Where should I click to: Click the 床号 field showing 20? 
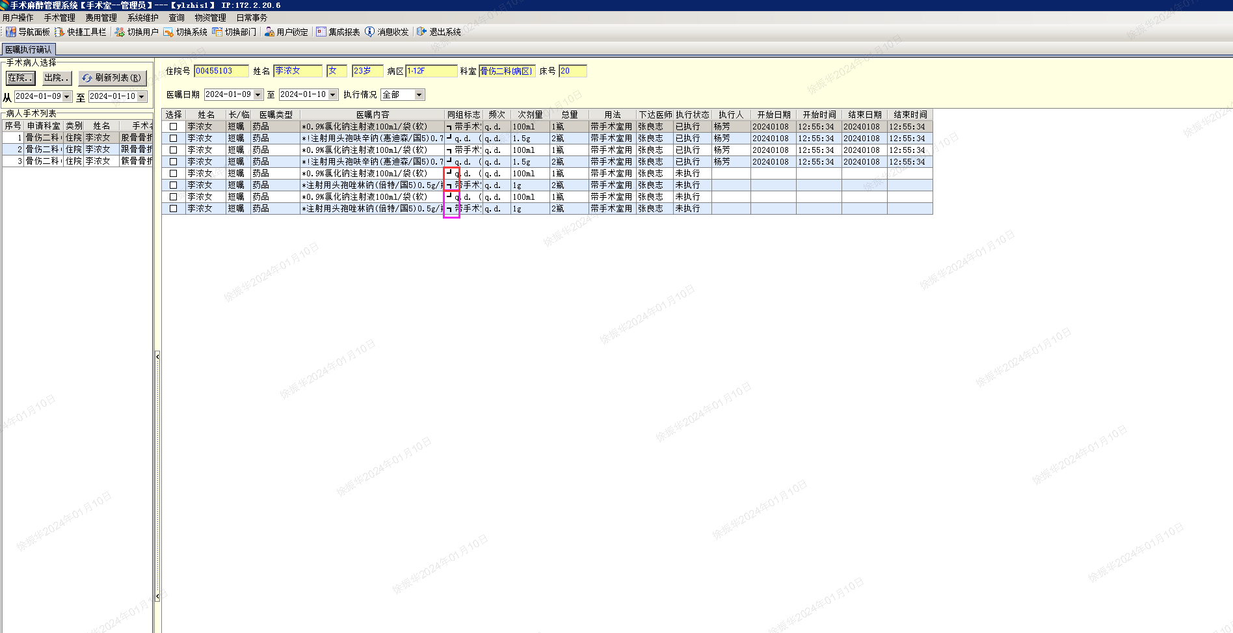click(573, 71)
